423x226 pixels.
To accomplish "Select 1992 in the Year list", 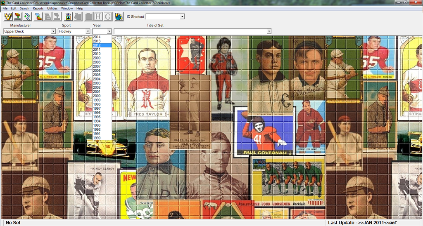I will click(x=102, y=129).
